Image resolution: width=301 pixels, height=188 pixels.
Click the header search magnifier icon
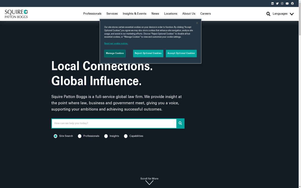pos(268,14)
